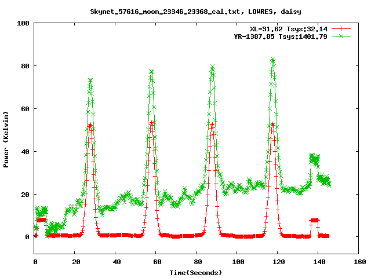Click the red peak near 28 seconds
This screenshot has height=278, width=371.
coord(90,125)
